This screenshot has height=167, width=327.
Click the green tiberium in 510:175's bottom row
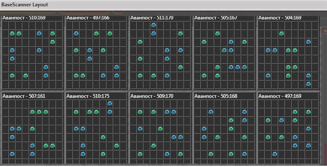(x=103, y=154)
